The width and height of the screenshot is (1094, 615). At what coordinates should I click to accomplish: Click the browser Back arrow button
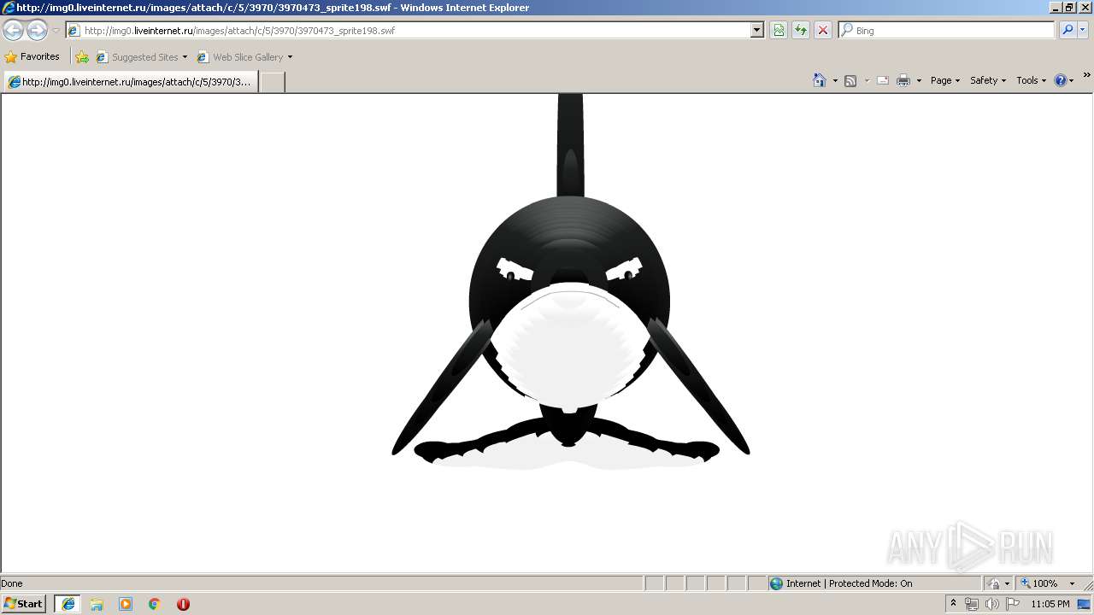pyautogui.click(x=13, y=31)
